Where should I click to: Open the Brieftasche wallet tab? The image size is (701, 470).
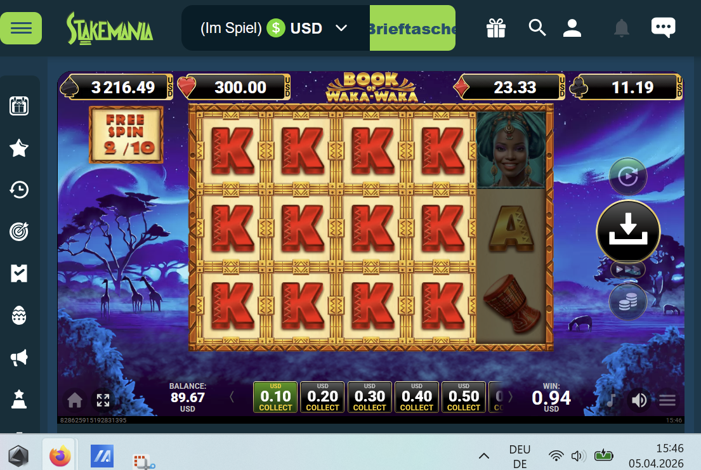coord(412,28)
